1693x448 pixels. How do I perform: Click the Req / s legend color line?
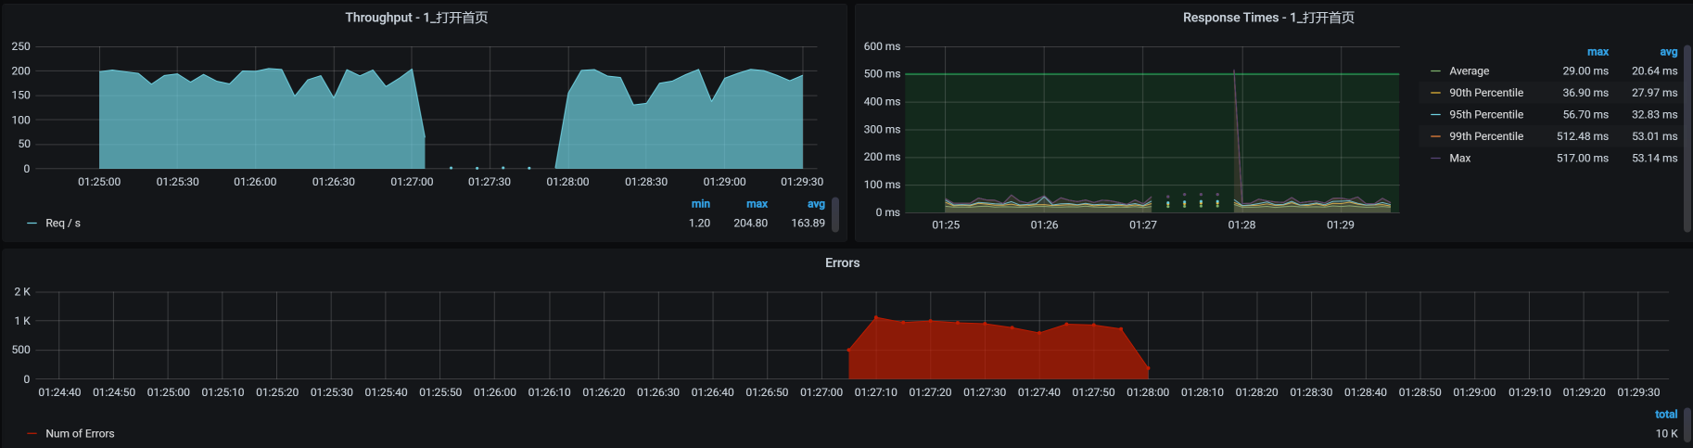point(32,224)
